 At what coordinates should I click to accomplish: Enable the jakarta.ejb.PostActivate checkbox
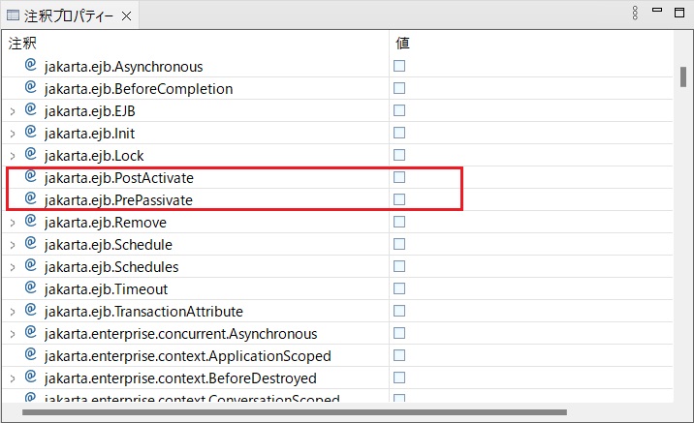click(399, 177)
